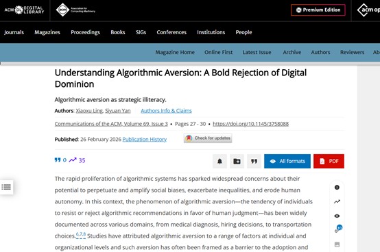The width and height of the screenshot is (380, 252).
Task: Select Latest Issue in magazine navigation
Action: pyautogui.click(x=257, y=52)
